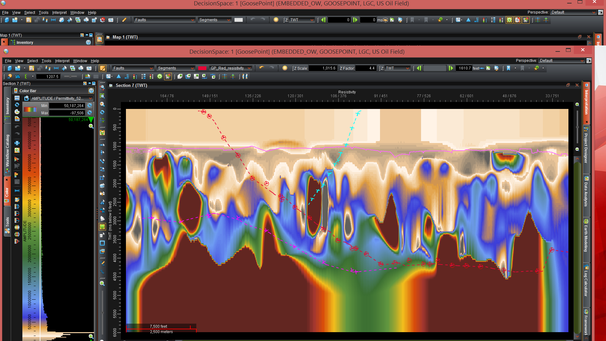Open Color Bar help
The width and height of the screenshot is (606, 341).
(91, 91)
